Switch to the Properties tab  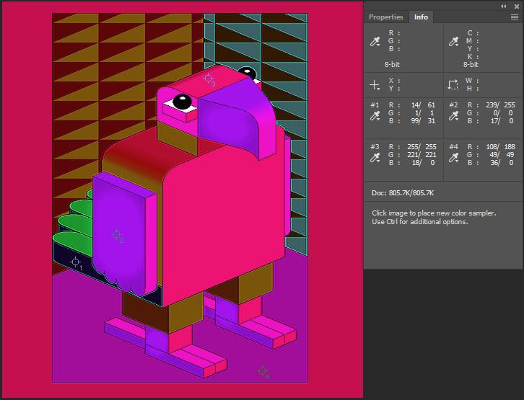(x=385, y=17)
